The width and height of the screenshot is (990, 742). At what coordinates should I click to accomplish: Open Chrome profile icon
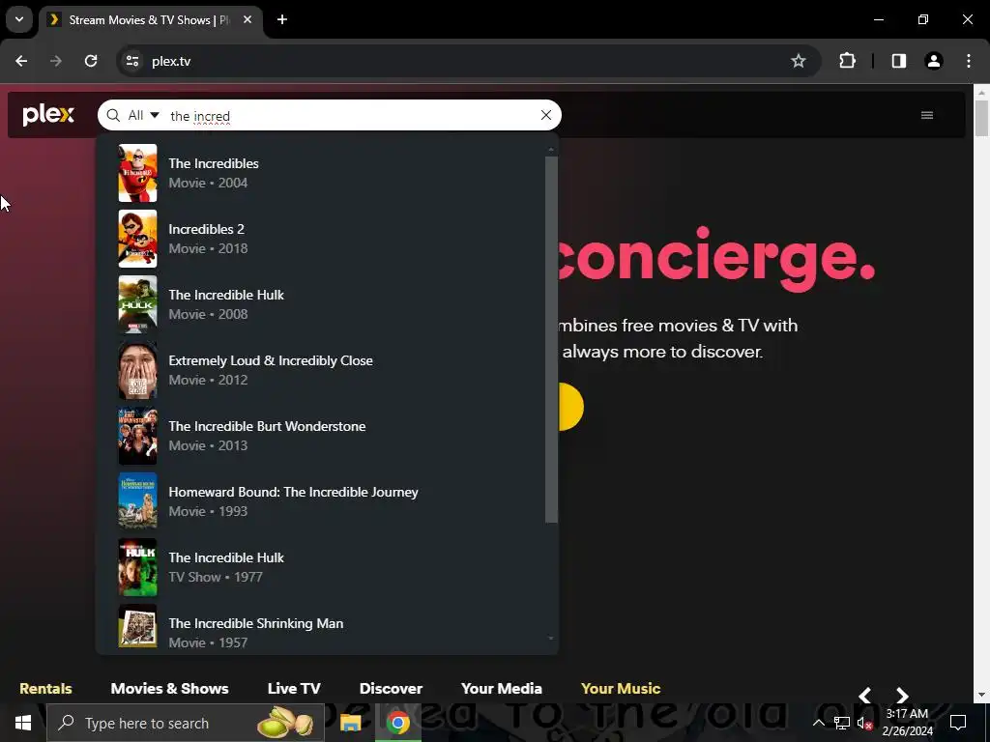pos(934,61)
